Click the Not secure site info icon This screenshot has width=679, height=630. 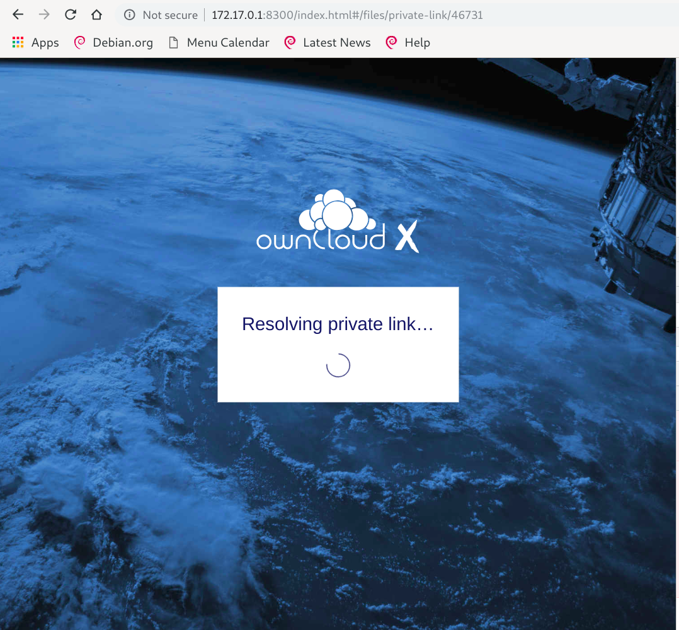130,14
